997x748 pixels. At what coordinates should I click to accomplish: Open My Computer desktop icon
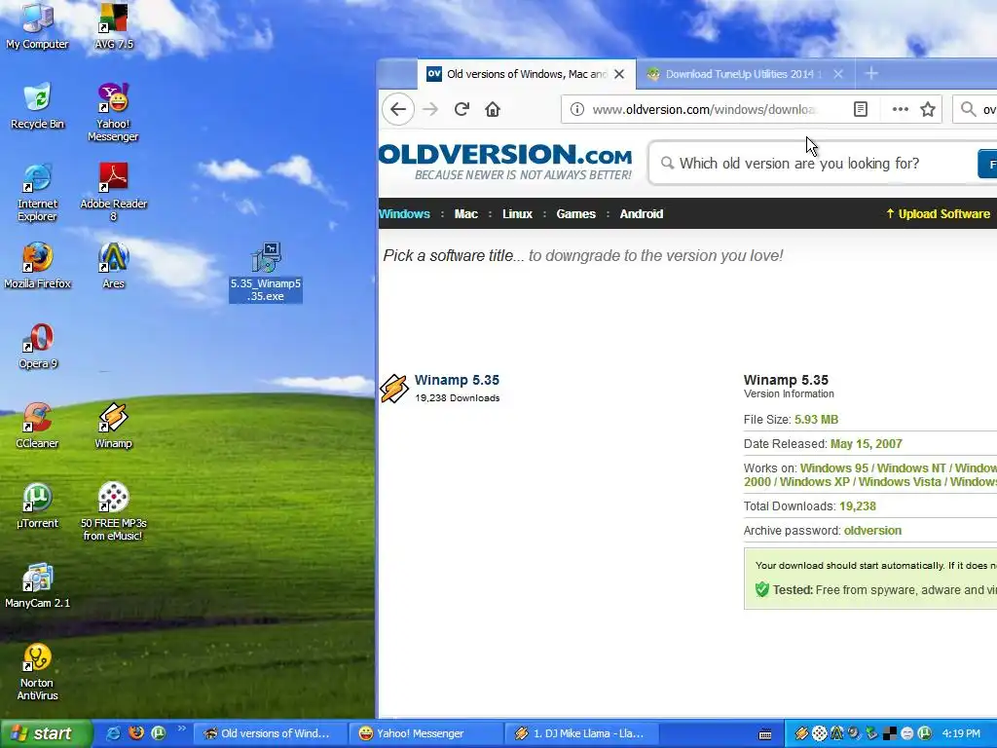pyautogui.click(x=37, y=25)
